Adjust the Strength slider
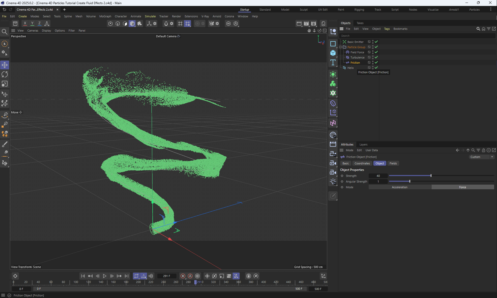Image resolution: width=497 pixels, height=298 pixels. pos(431,176)
